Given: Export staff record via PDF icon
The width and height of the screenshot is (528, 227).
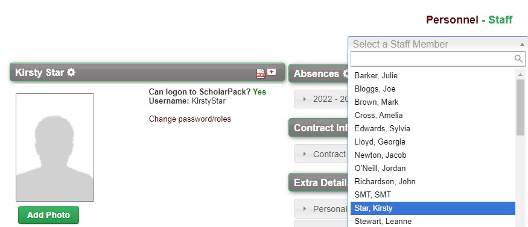Looking at the screenshot, I should (x=261, y=73).
